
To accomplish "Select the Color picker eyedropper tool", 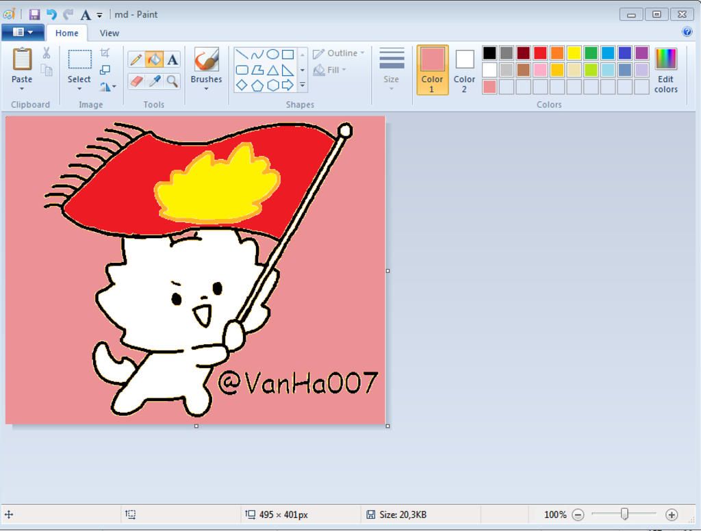I will click(154, 81).
